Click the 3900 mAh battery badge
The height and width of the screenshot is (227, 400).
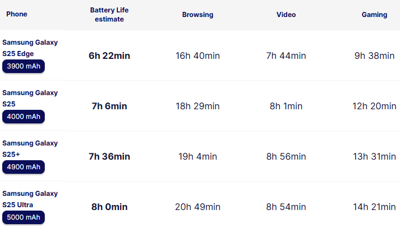pyautogui.click(x=23, y=66)
